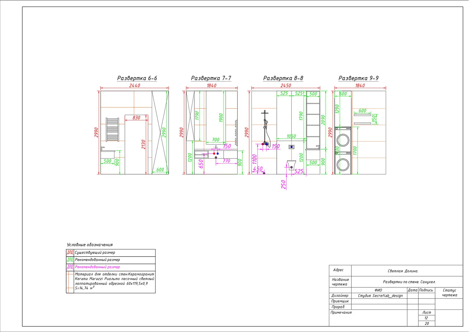
Task: Click the "Дата" column header
Action: (x=413, y=290)
